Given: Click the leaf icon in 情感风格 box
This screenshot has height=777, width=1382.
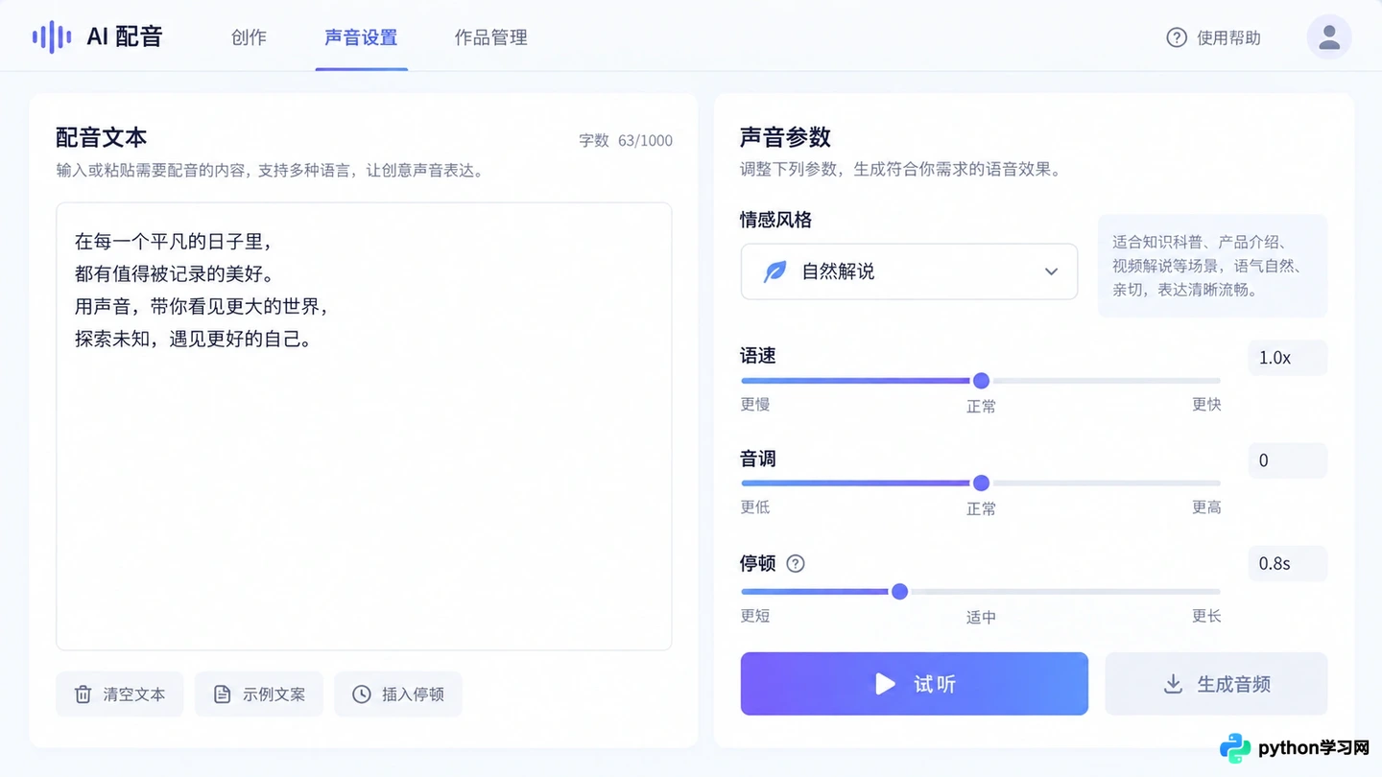Looking at the screenshot, I should tap(774, 271).
